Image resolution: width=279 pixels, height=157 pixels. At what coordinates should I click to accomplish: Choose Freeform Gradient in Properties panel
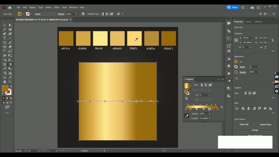[x=254, y=93]
